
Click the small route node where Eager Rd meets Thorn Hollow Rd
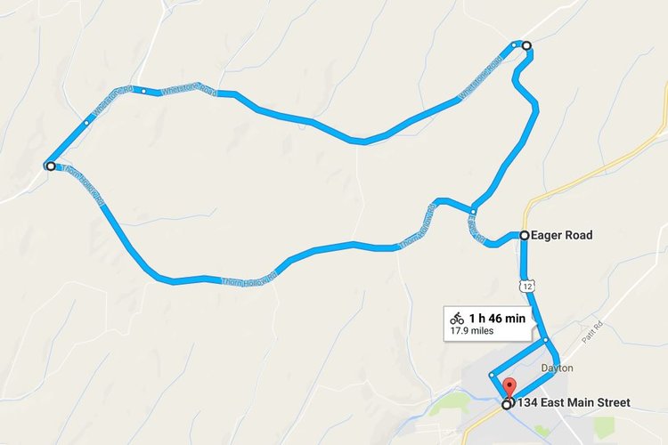[473, 211]
